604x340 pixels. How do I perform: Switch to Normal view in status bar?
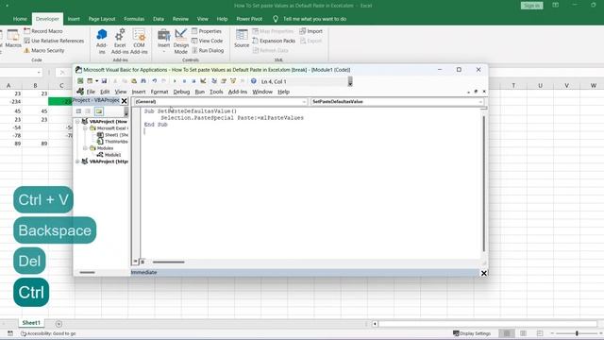click(x=507, y=333)
